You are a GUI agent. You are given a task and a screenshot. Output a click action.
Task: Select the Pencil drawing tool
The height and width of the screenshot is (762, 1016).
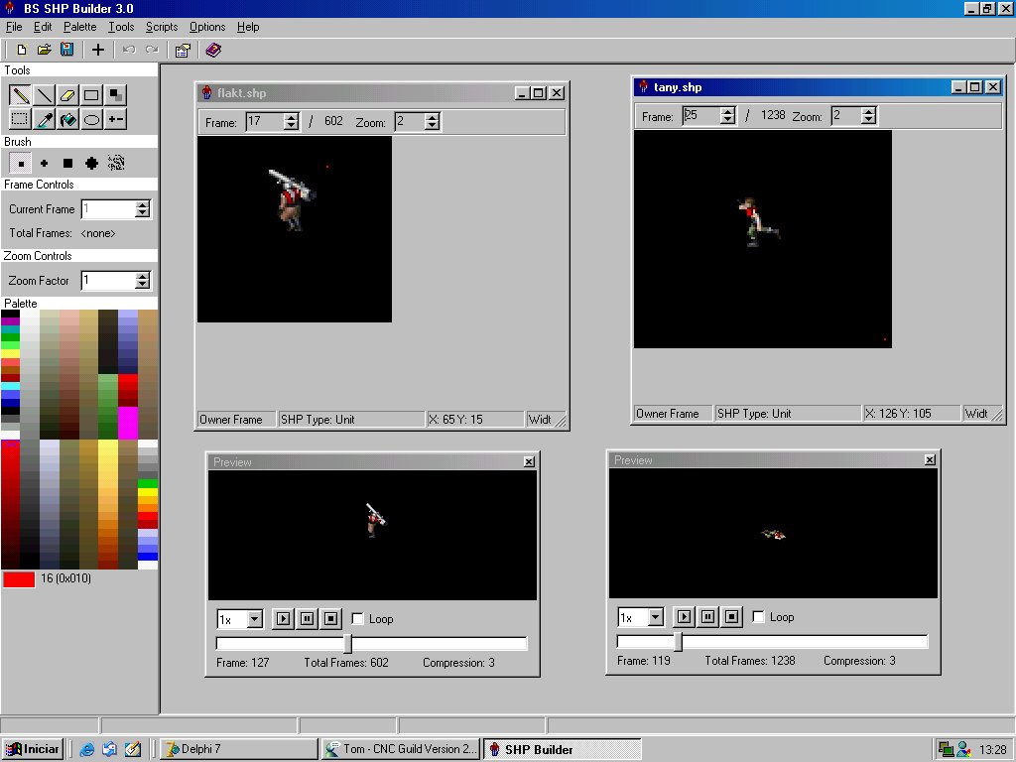[x=20, y=95]
